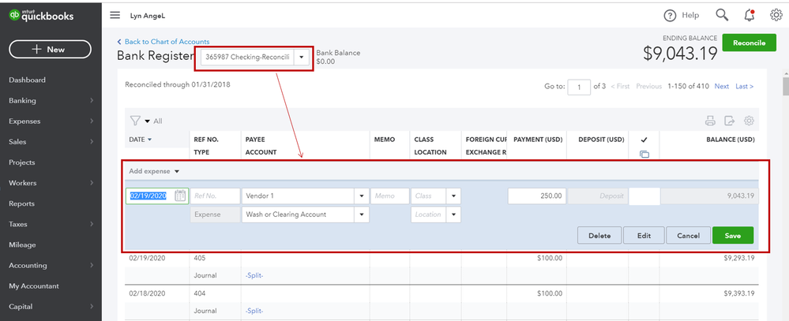
Task: Open the calendar date picker icon
Action: coord(179,196)
